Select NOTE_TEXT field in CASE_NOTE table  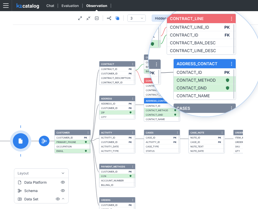click(206, 147)
